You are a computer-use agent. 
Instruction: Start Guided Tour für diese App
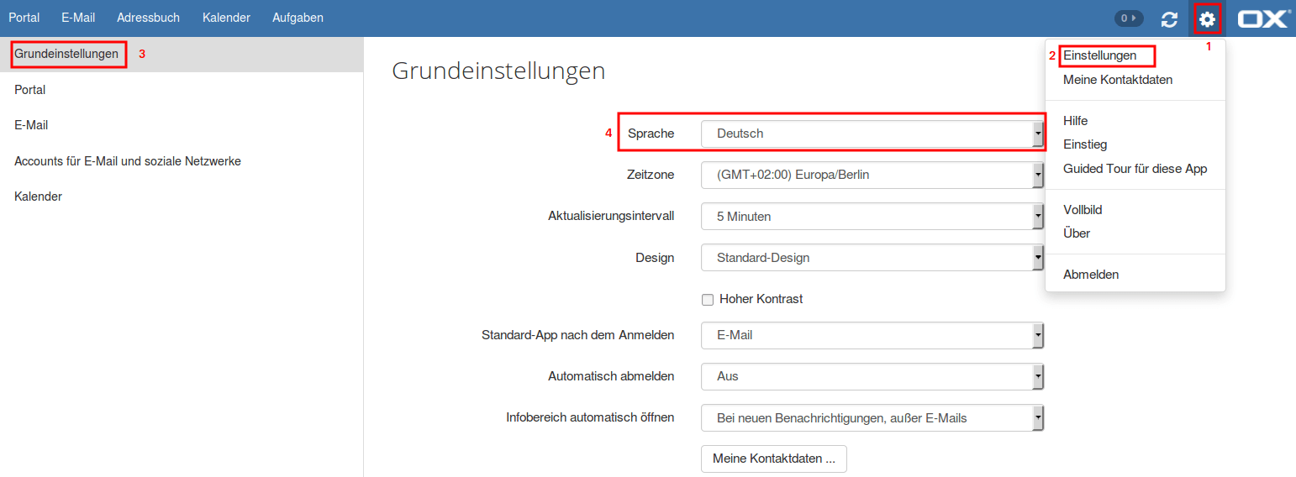pyautogui.click(x=1135, y=169)
